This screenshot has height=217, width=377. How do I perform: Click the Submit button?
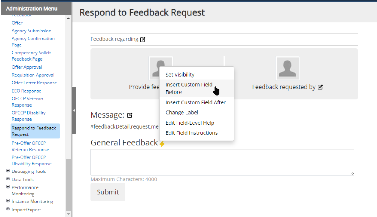coord(108,192)
